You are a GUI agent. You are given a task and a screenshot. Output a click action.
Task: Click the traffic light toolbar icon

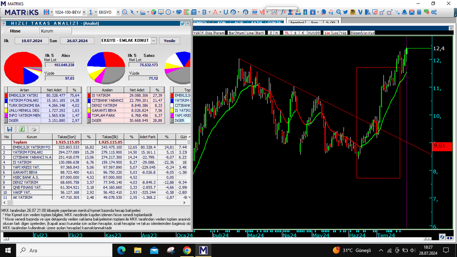[305, 12]
